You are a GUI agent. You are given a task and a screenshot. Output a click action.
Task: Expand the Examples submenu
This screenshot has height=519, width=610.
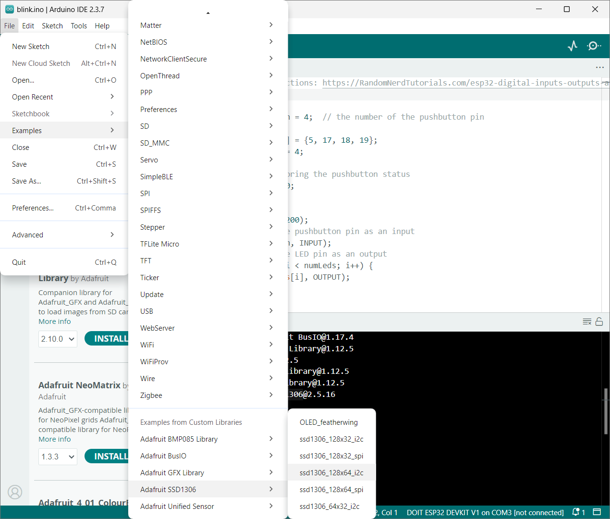tap(64, 131)
